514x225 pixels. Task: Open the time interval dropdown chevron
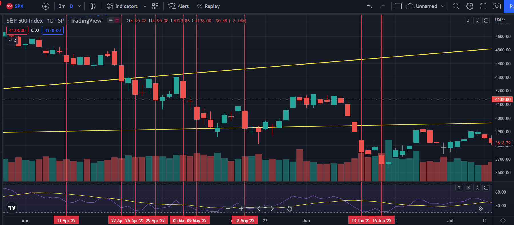tap(79, 6)
